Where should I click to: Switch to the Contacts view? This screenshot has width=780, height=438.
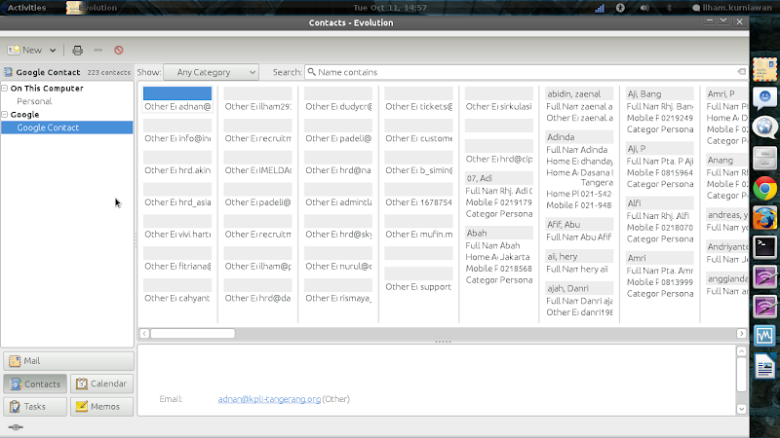[x=35, y=383]
